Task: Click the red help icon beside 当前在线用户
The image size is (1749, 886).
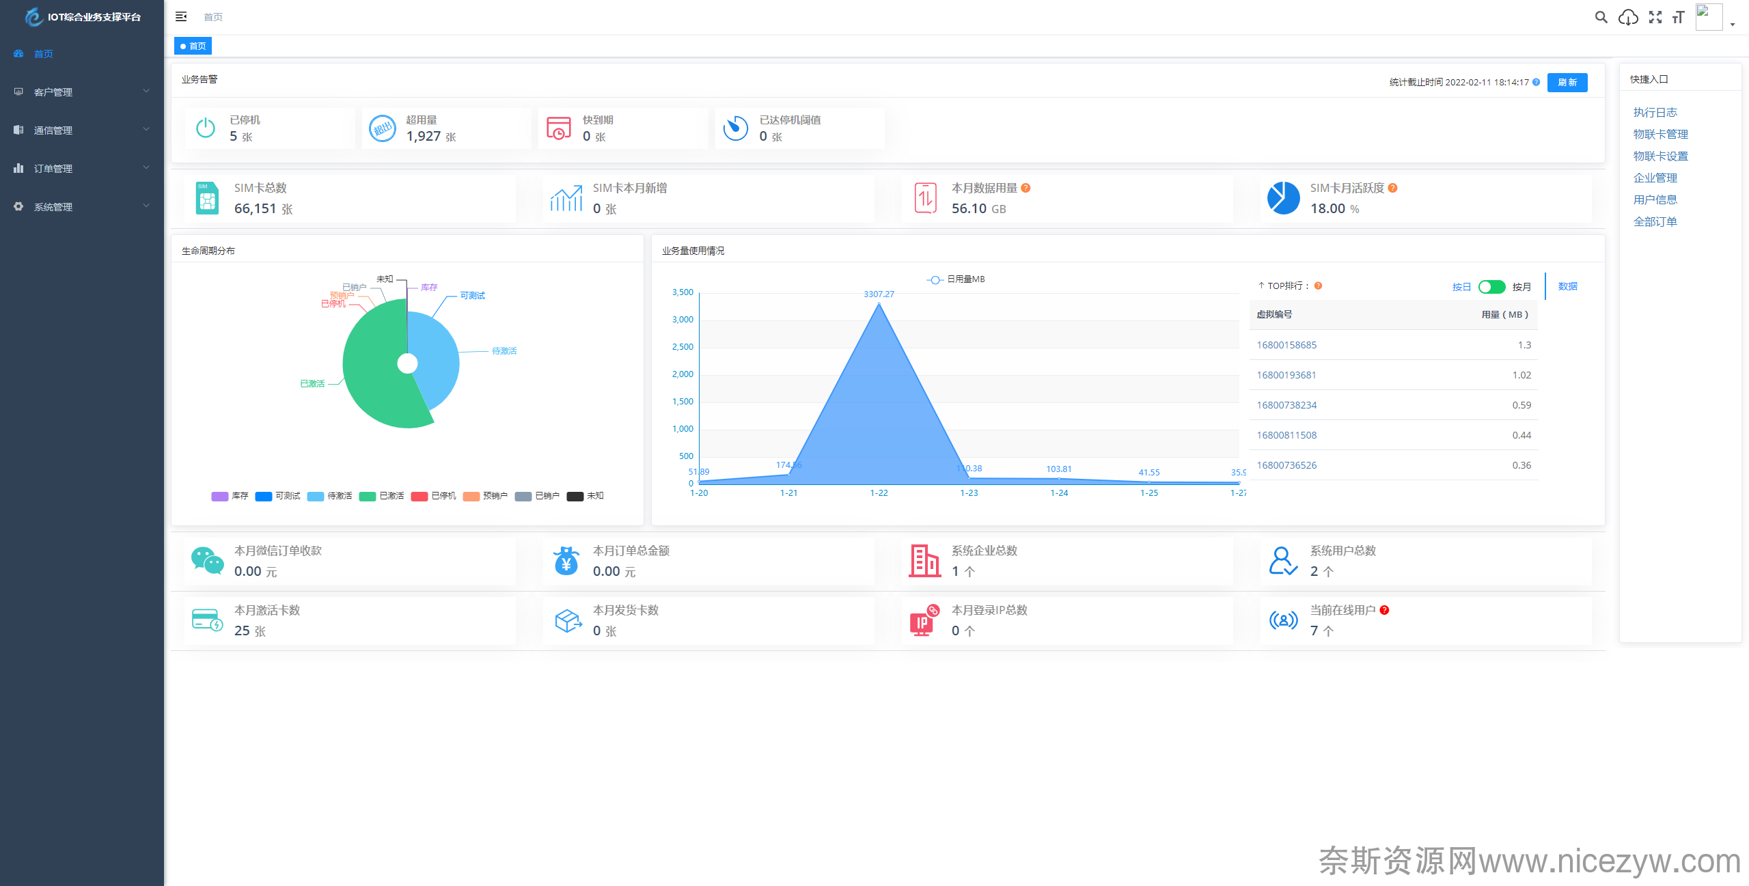Action: [1384, 610]
